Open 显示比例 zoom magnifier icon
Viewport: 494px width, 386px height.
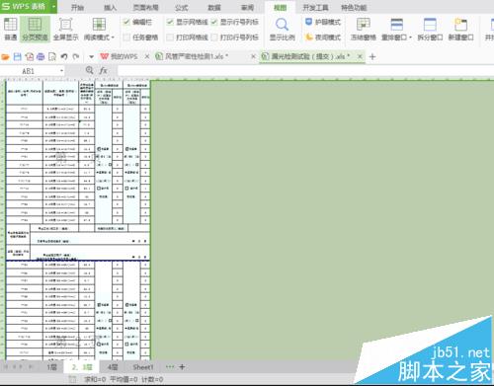[x=282, y=29]
